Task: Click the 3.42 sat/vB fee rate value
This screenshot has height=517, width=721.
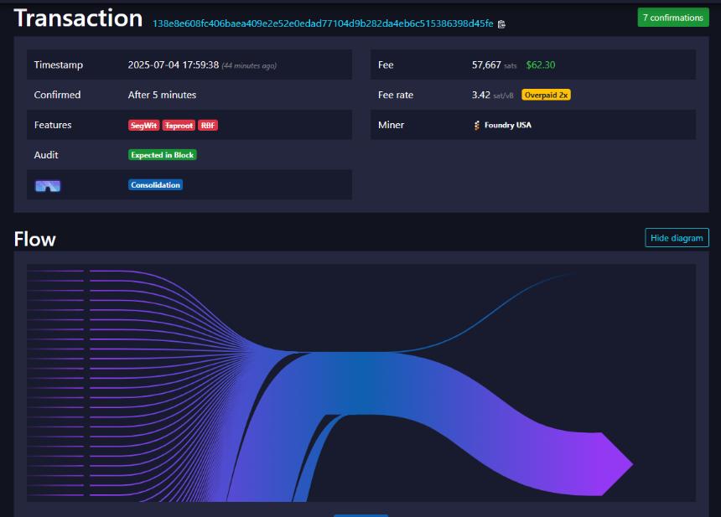Action: point(481,95)
